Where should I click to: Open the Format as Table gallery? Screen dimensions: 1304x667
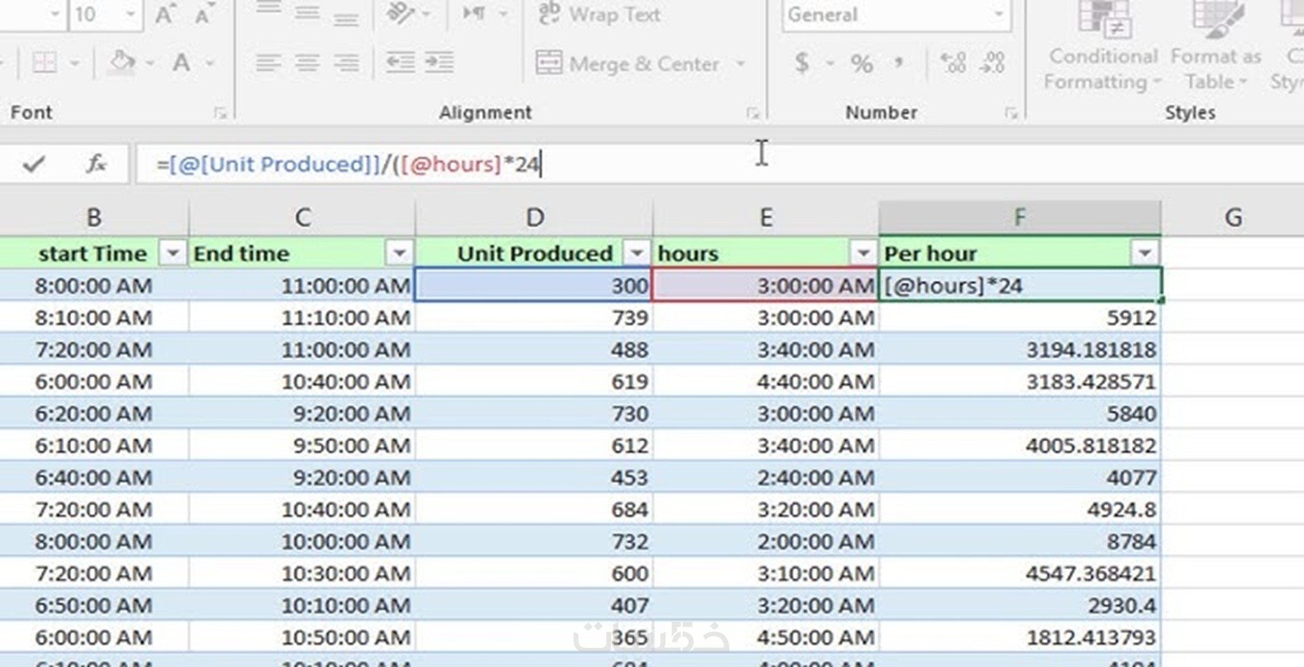(1216, 46)
